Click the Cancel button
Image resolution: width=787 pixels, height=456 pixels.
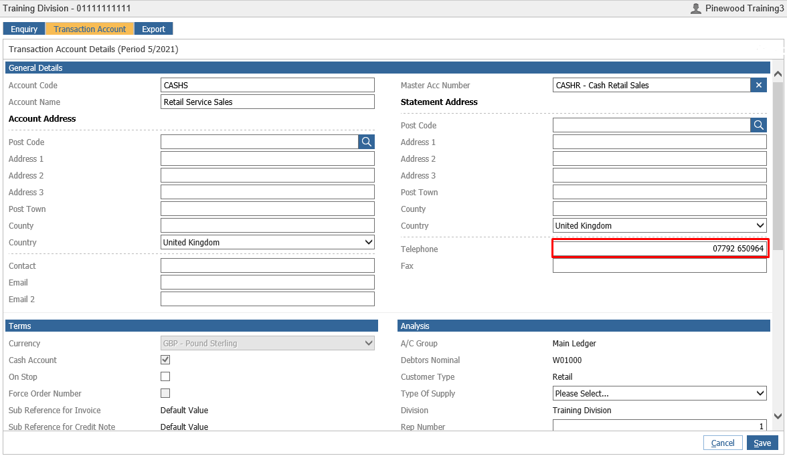coord(723,443)
